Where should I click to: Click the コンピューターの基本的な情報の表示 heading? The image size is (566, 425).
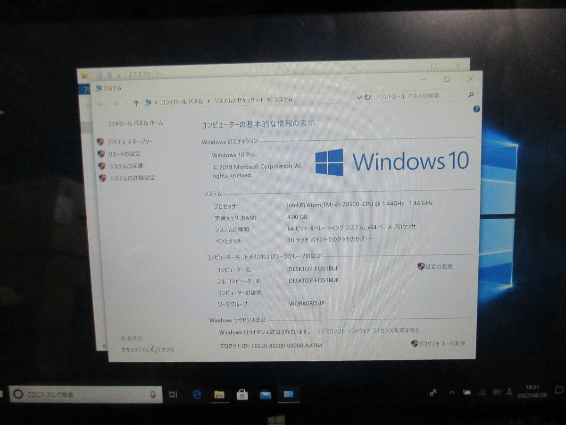[258, 124]
